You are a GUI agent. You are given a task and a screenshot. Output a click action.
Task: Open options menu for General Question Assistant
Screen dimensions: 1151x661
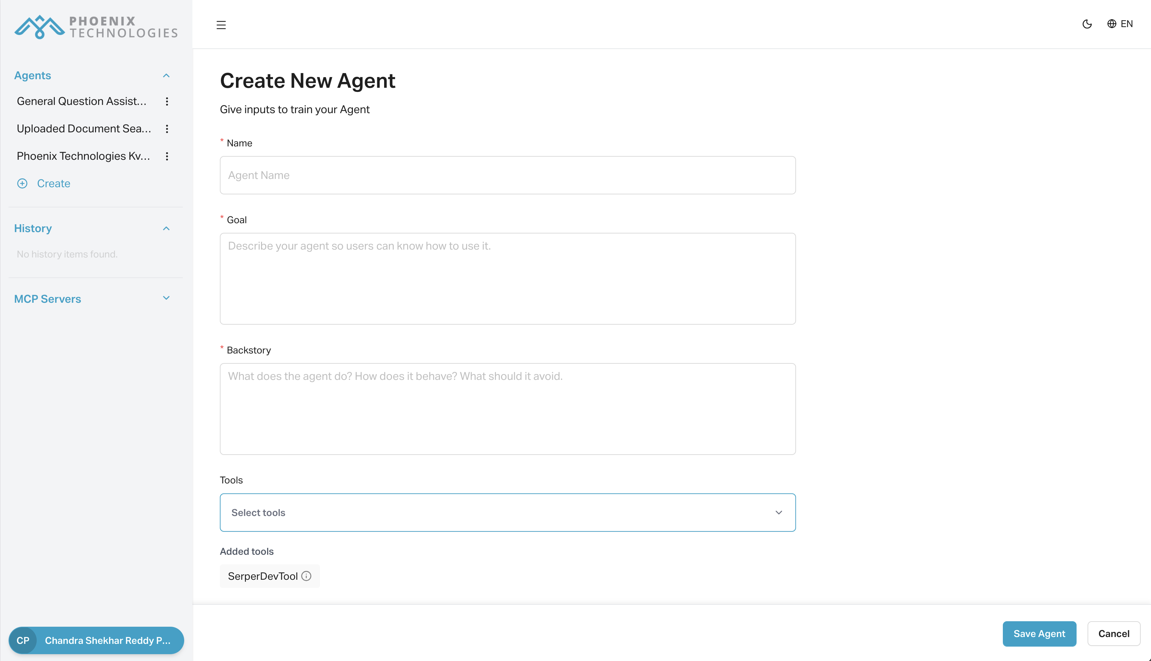(x=167, y=101)
